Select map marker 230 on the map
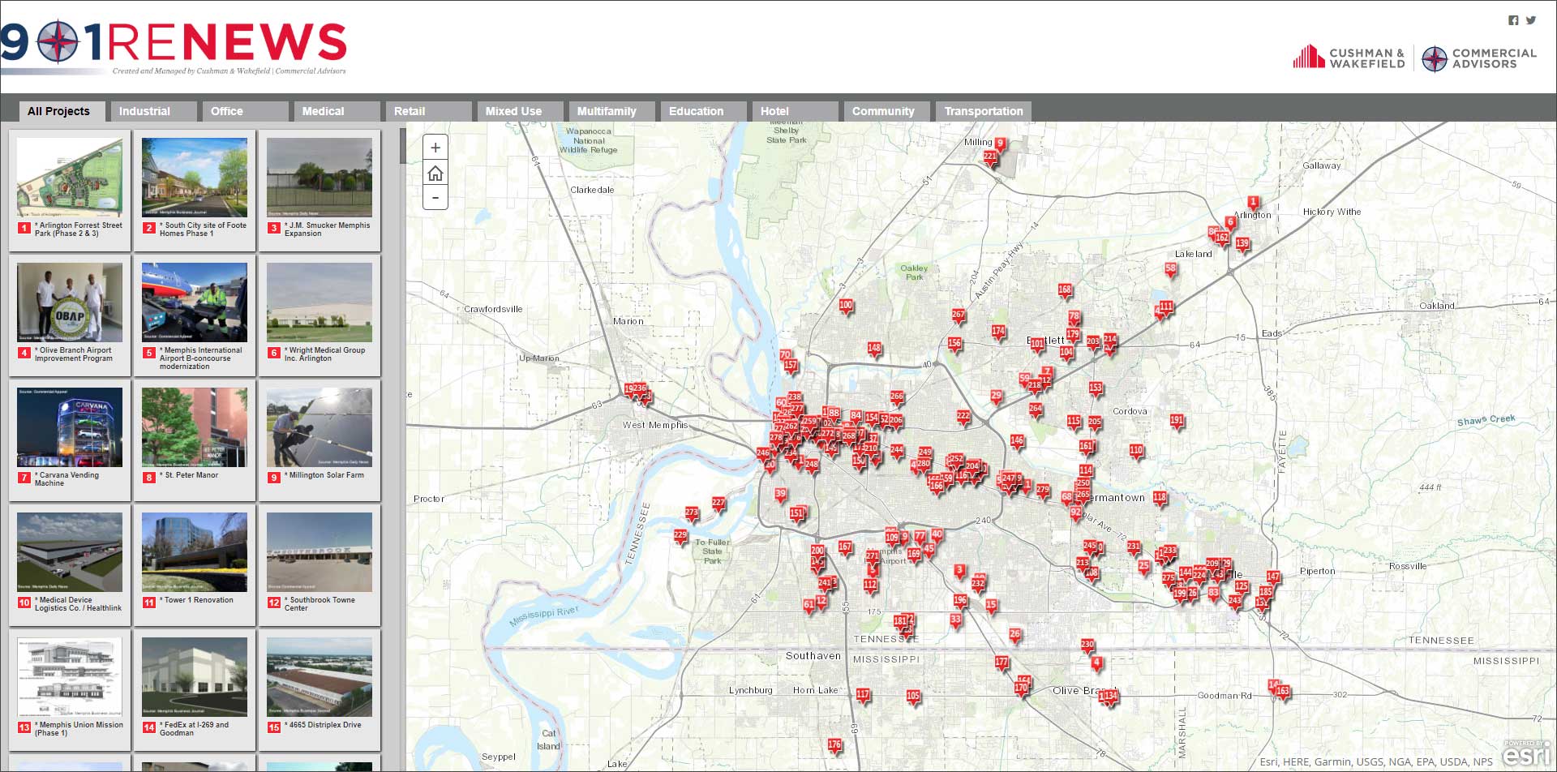 1087,645
